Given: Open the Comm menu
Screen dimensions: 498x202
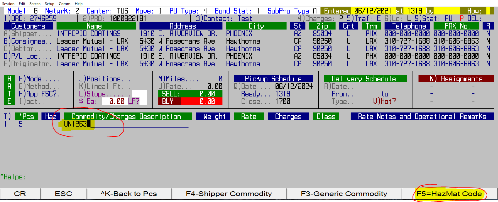Looking at the screenshot, I should coord(64,3).
